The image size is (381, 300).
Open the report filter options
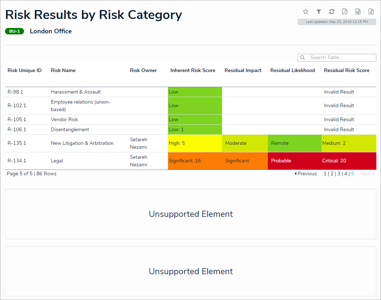[319, 11]
